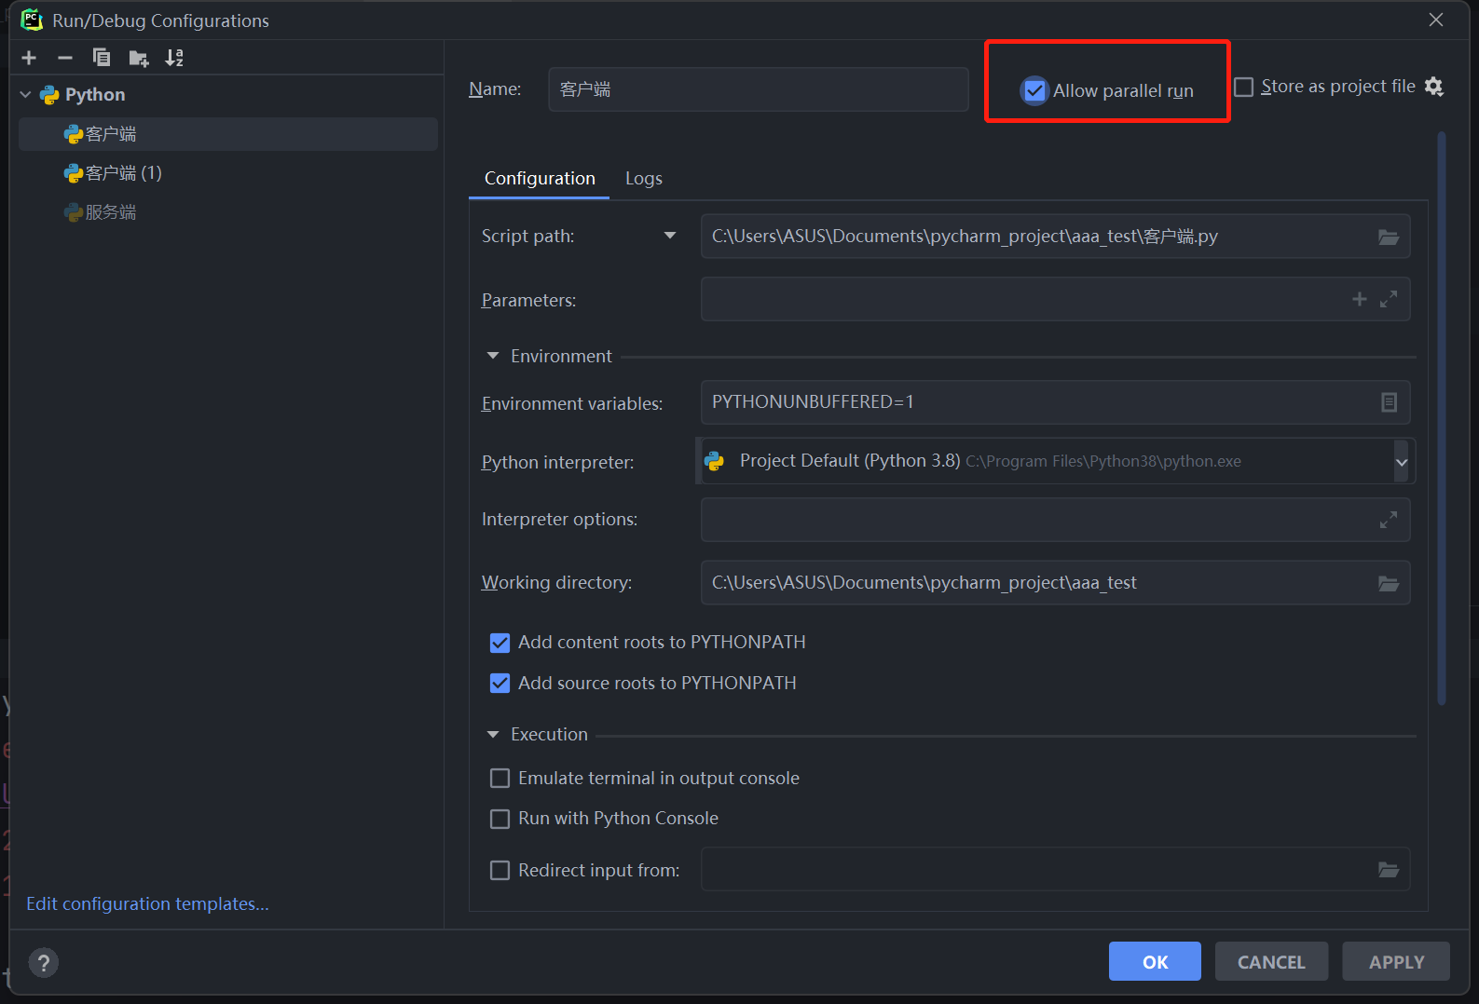Expand the Parameters field editor

click(1389, 299)
